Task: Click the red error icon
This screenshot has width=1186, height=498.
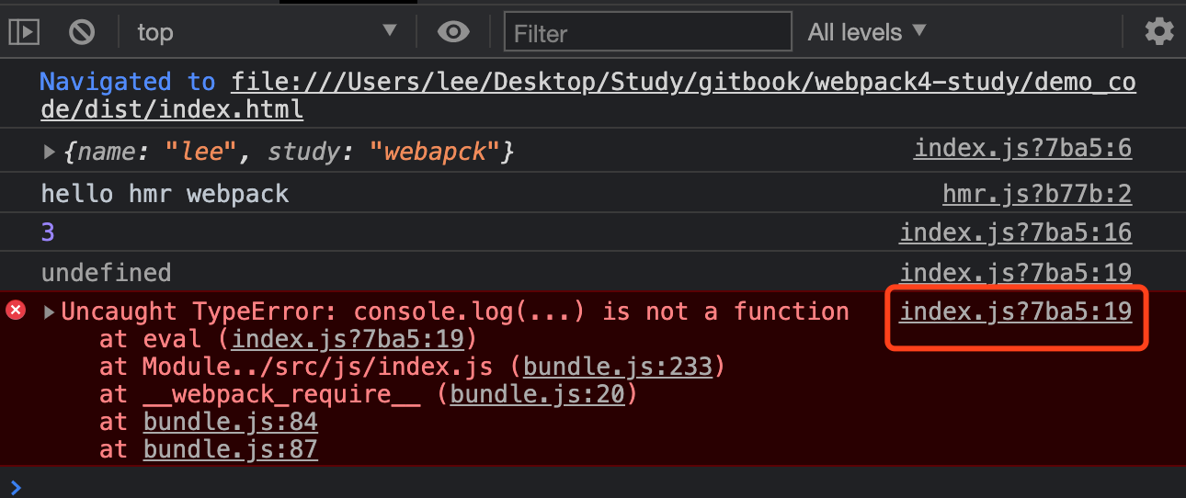Action: pos(16,311)
